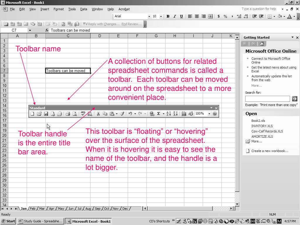The image size is (300, 225).
Task: Create a new workbook from the Standard toolbar
Action: pos(32,114)
